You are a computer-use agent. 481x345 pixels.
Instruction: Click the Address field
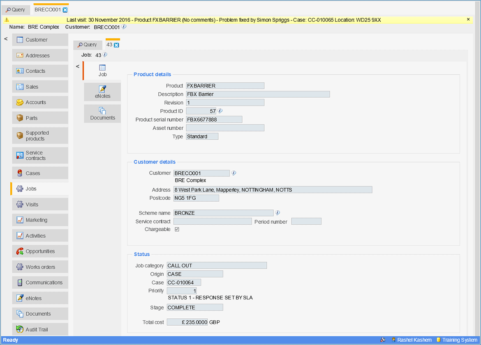coord(273,190)
